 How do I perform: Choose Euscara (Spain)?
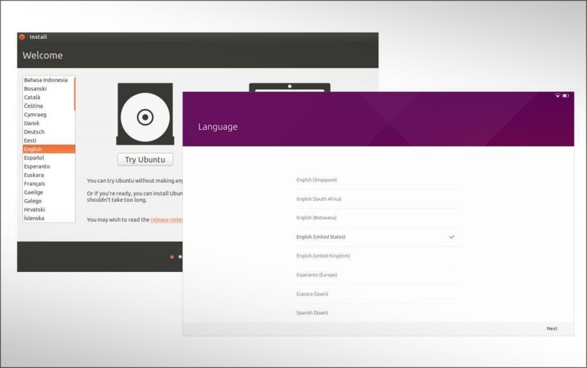pos(378,294)
